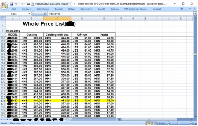This screenshot has width=198, height=126.
Task: Click the Profit header cell
Action: (x=104, y=35)
